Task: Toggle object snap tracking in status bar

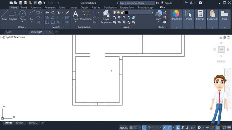Action: pos(165,127)
